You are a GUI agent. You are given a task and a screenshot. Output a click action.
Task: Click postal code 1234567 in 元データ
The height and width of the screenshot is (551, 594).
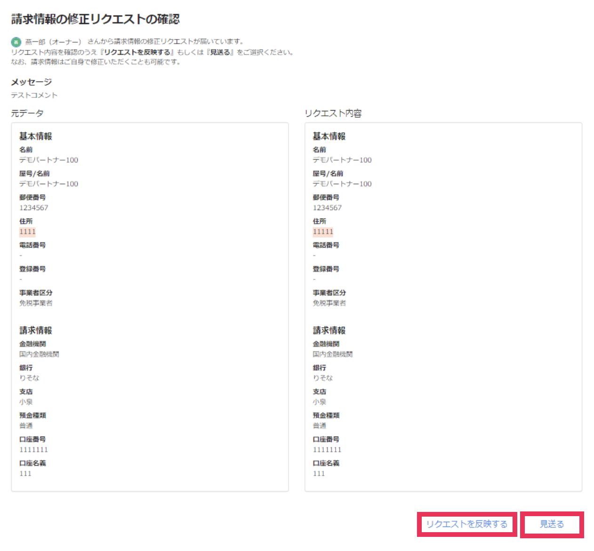point(33,208)
